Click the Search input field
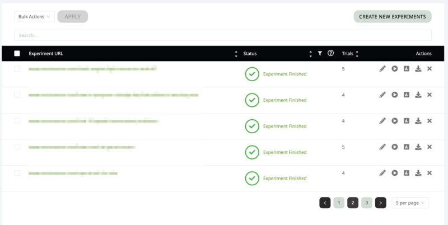Viewport: 448px width, 225px height. click(x=223, y=35)
